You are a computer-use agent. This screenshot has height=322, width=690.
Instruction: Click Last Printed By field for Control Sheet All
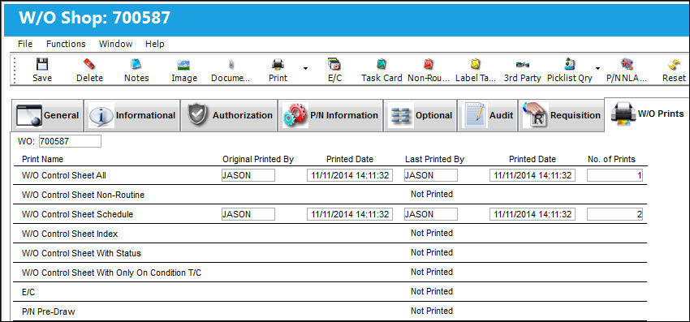[x=431, y=175]
